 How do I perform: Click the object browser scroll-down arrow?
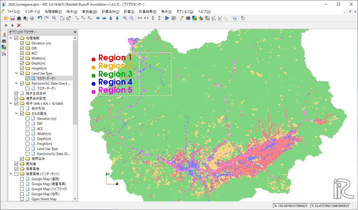point(75,199)
